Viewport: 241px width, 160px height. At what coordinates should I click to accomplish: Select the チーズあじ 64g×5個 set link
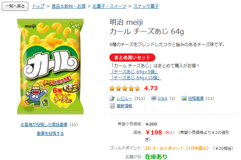[134, 72]
